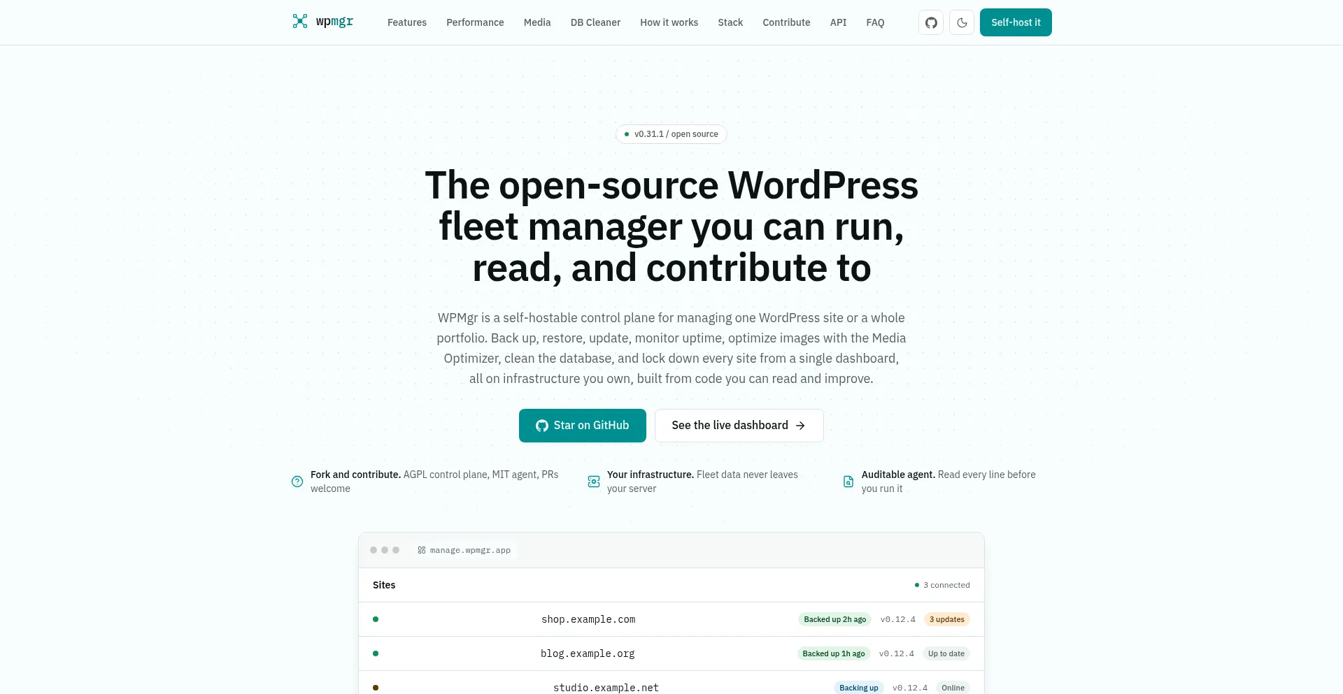This screenshot has width=1343, height=694.
Task: Go to How it works
Action: [669, 22]
